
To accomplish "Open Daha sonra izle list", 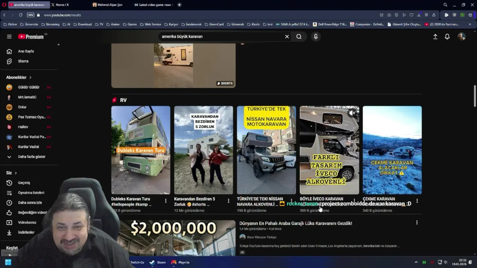I will pos(29,202).
